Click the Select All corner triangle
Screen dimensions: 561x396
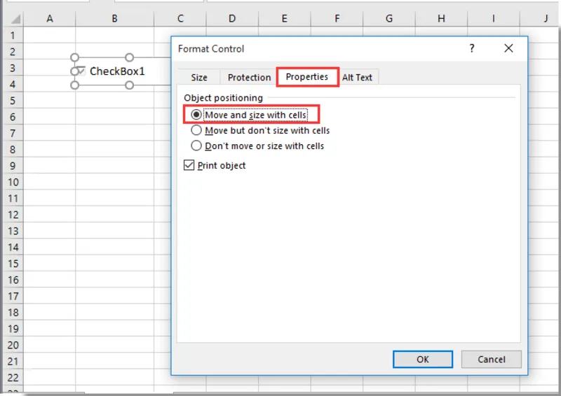pyautogui.click(x=15, y=19)
